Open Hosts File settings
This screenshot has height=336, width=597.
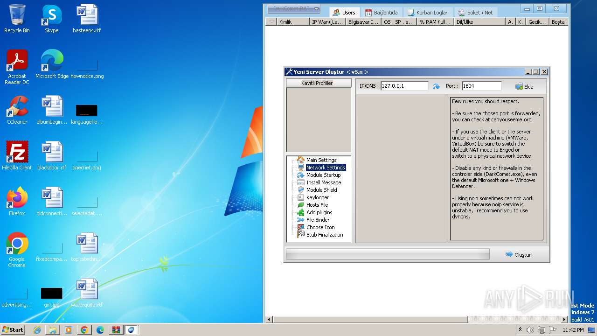317,205
